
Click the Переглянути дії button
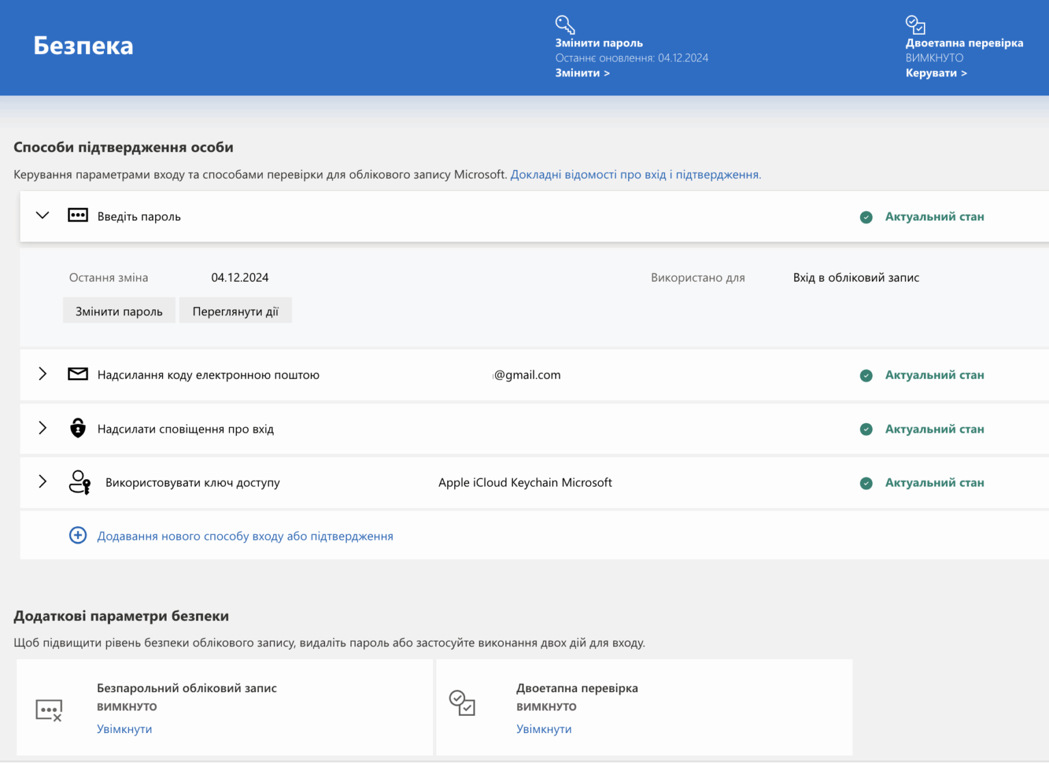(x=236, y=311)
